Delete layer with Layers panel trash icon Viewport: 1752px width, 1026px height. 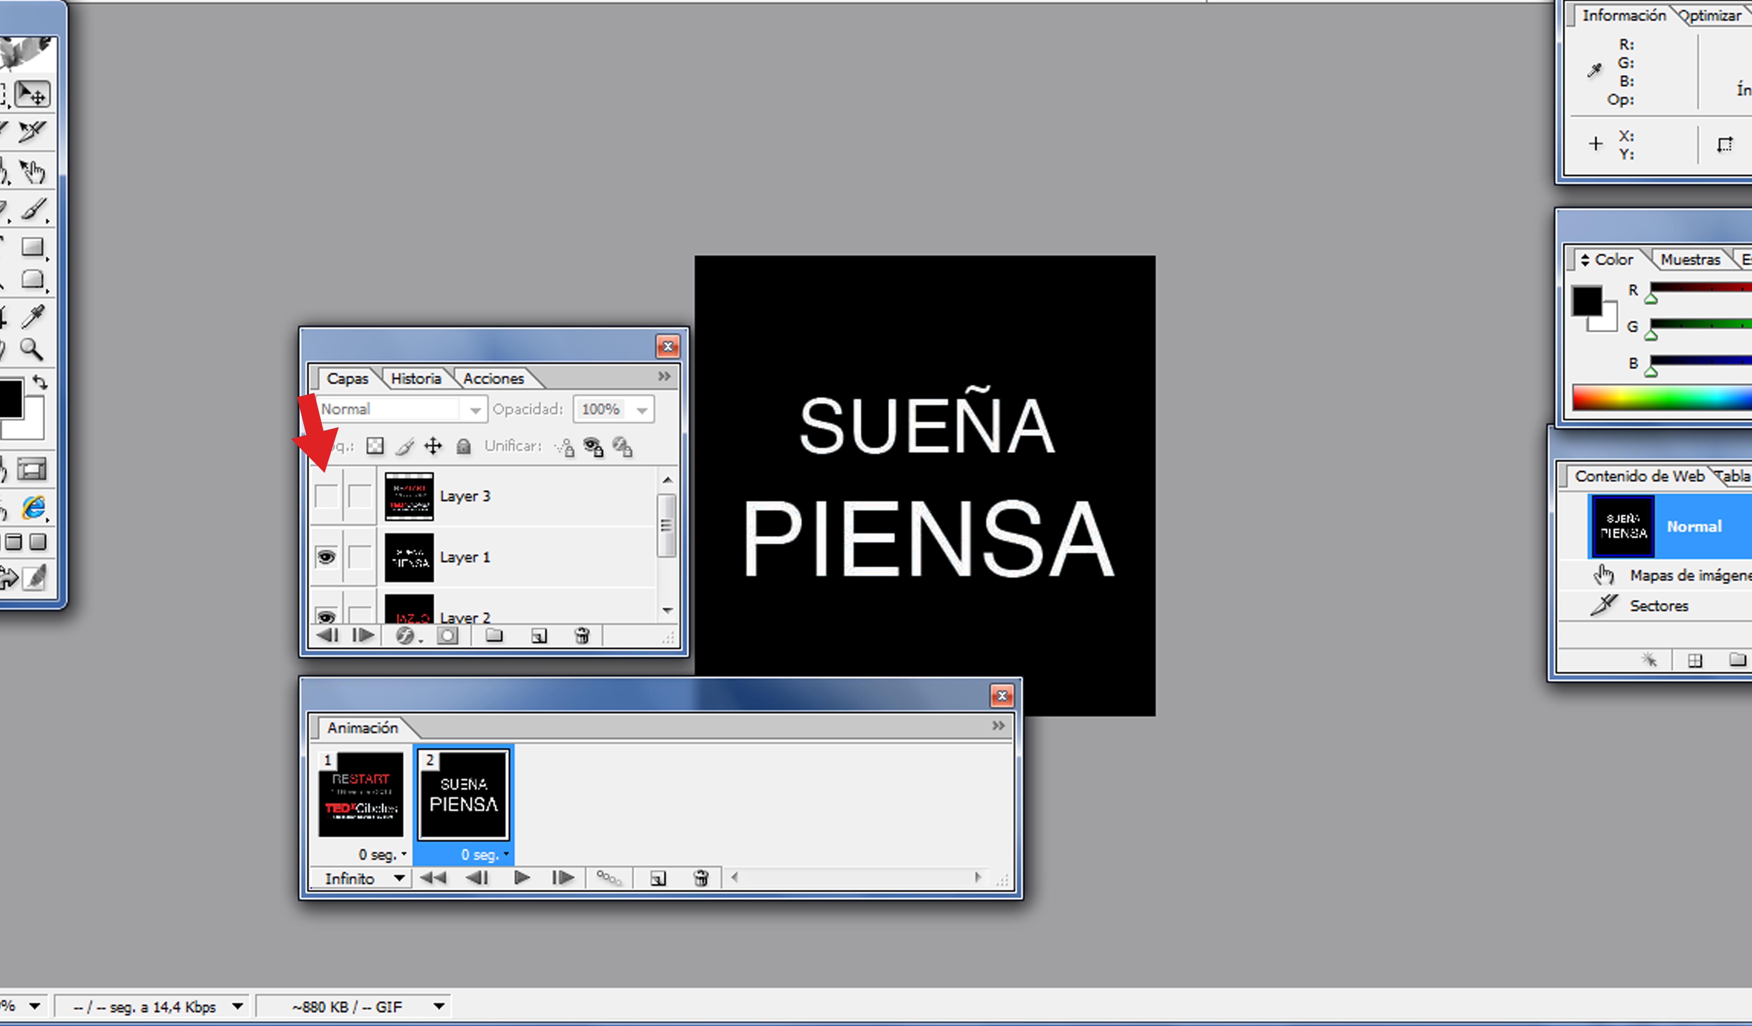point(582,635)
